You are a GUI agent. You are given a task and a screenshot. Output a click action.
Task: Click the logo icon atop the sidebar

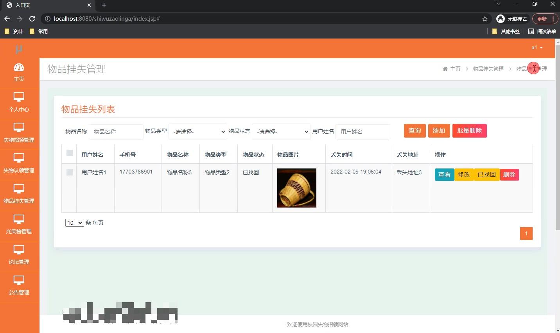19,49
